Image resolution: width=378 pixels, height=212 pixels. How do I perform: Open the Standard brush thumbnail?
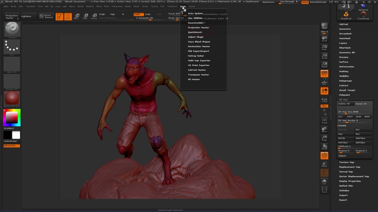click(12, 30)
